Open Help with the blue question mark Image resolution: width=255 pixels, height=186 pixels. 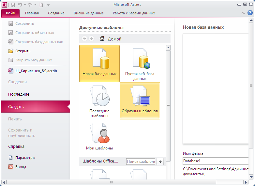250,13
